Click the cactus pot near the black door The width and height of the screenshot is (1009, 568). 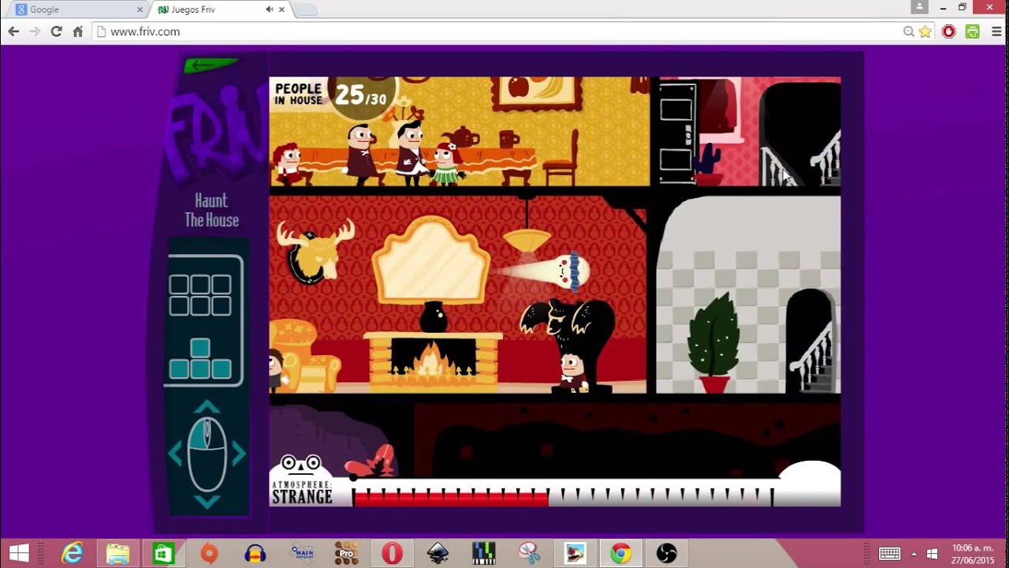coord(708,166)
